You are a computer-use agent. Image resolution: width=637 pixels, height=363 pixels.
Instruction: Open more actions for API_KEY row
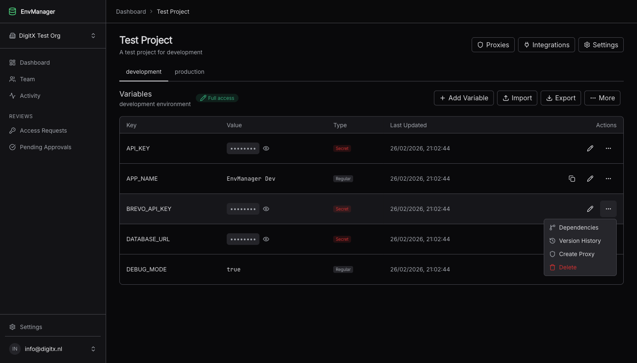[608, 148]
